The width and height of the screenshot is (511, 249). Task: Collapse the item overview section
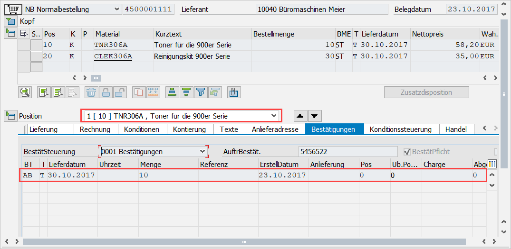click(x=10, y=33)
